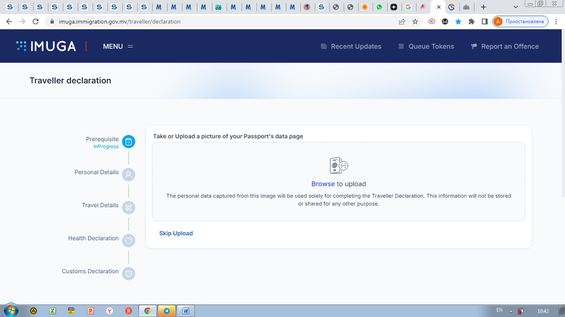Screen dimensions: 565x317
Task: Open Queue Tokens
Action: pos(427,46)
